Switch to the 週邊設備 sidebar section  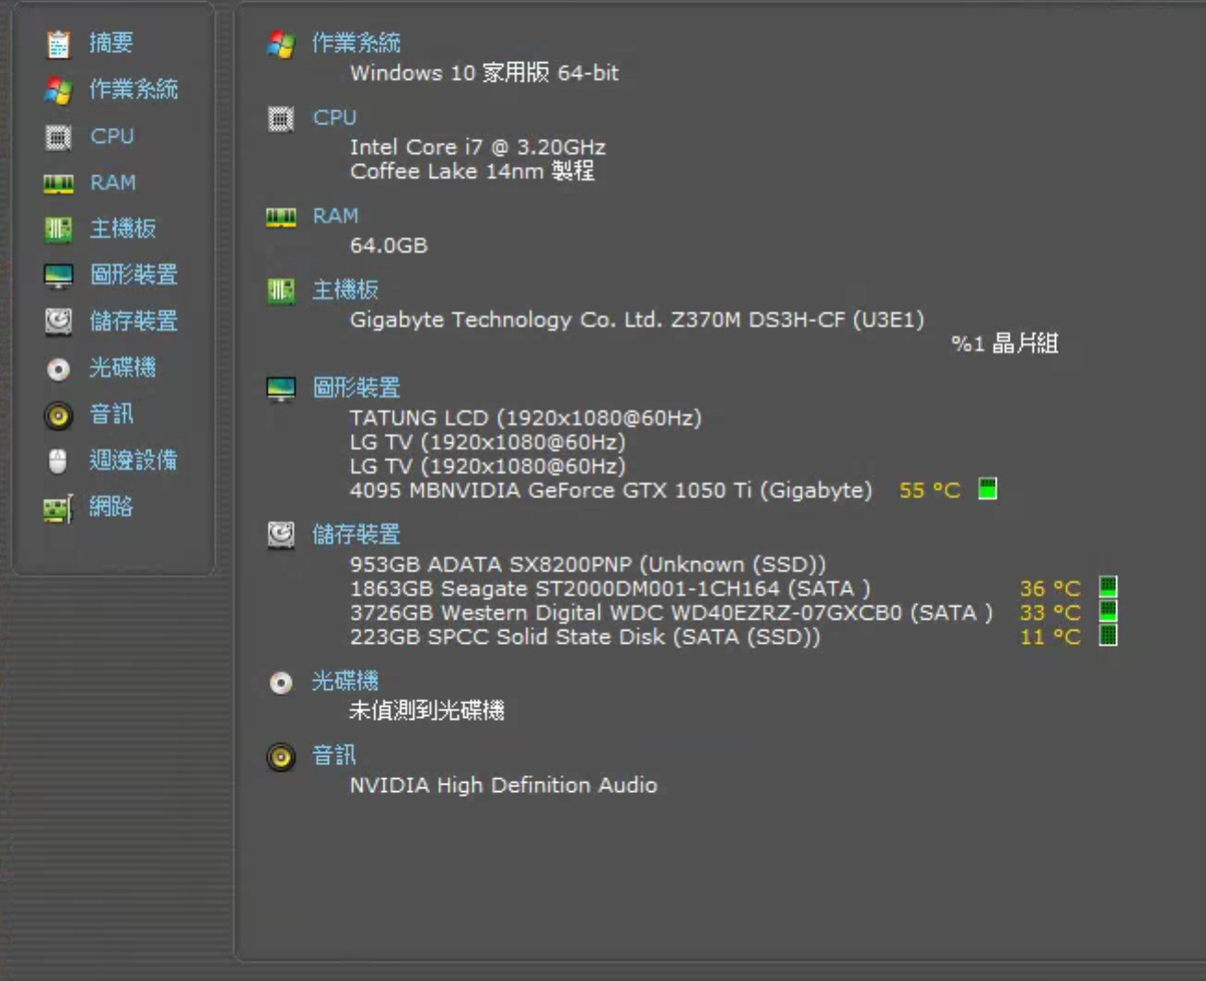tap(132, 460)
